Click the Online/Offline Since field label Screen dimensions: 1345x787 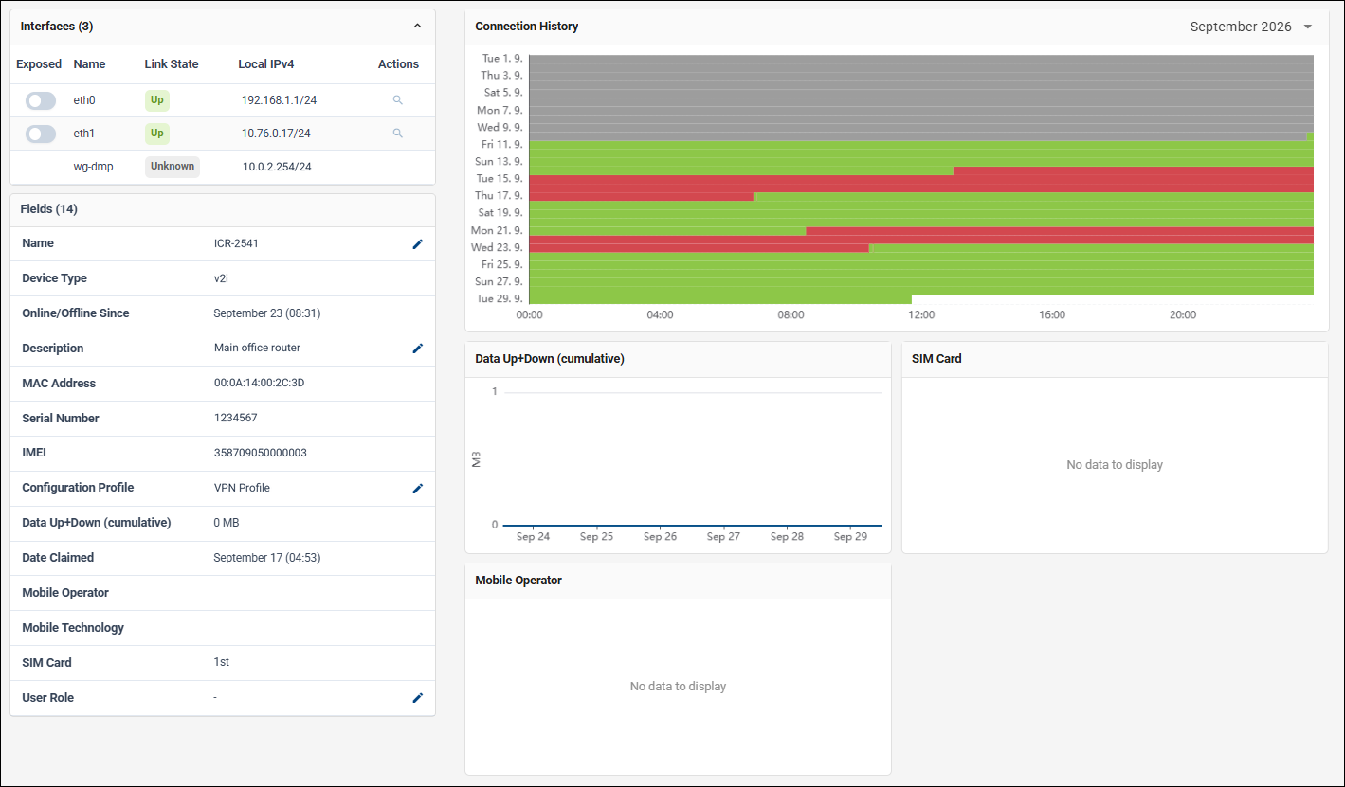pyautogui.click(x=76, y=313)
